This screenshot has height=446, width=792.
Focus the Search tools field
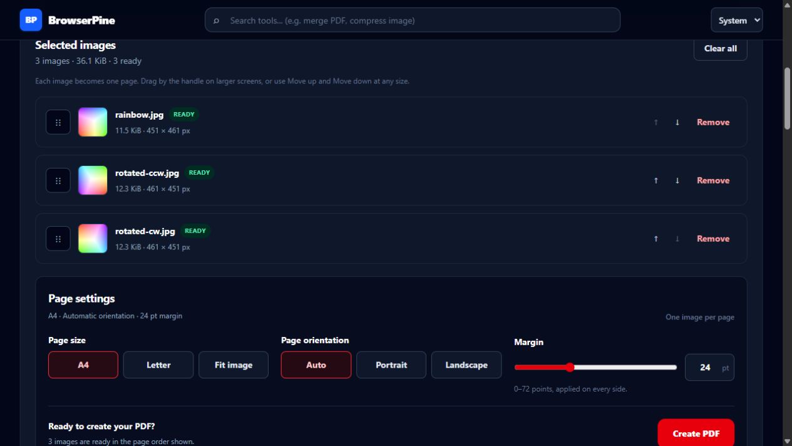[413, 20]
